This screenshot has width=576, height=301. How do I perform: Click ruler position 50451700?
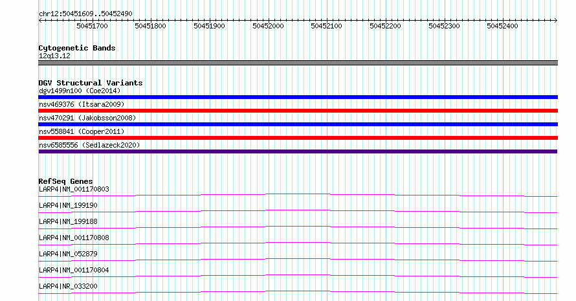tap(92, 26)
